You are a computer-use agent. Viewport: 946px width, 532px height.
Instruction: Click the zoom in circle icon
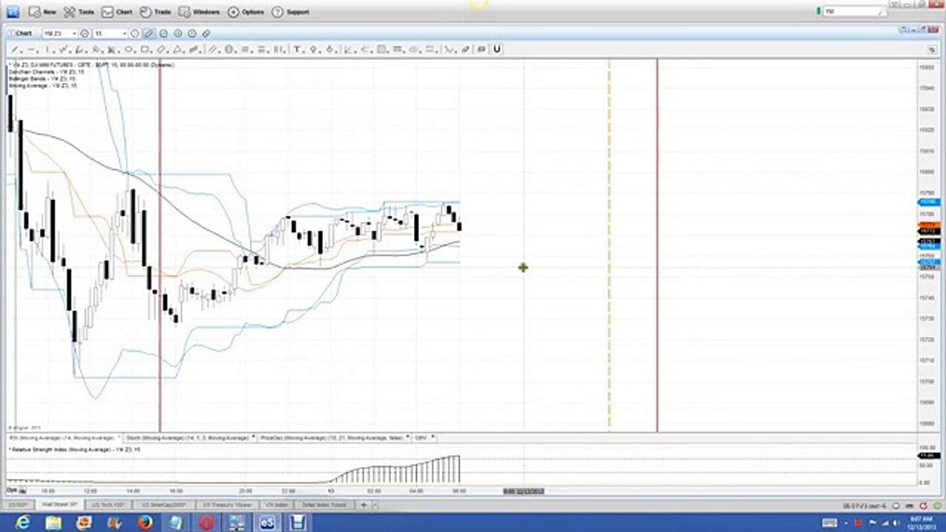pyautogui.click(x=177, y=33)
